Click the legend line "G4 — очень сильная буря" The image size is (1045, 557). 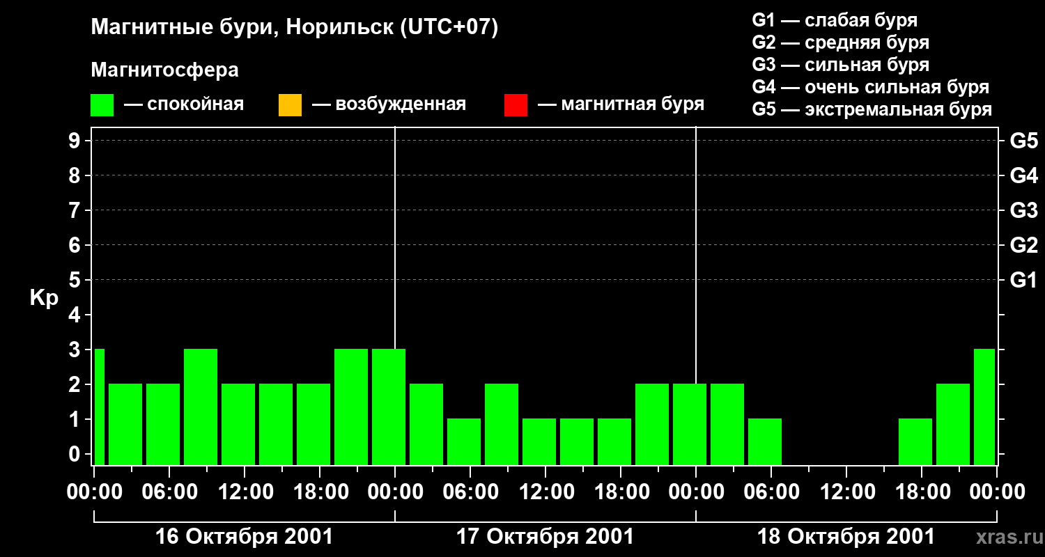[x=871, y=87]
